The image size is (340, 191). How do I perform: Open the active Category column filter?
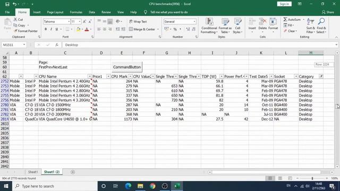321,76
